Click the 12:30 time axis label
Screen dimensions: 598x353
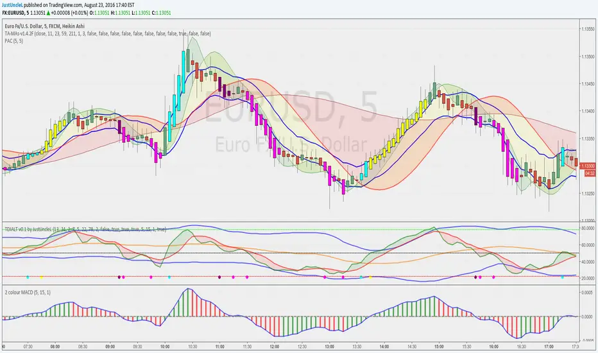point(302,347)
